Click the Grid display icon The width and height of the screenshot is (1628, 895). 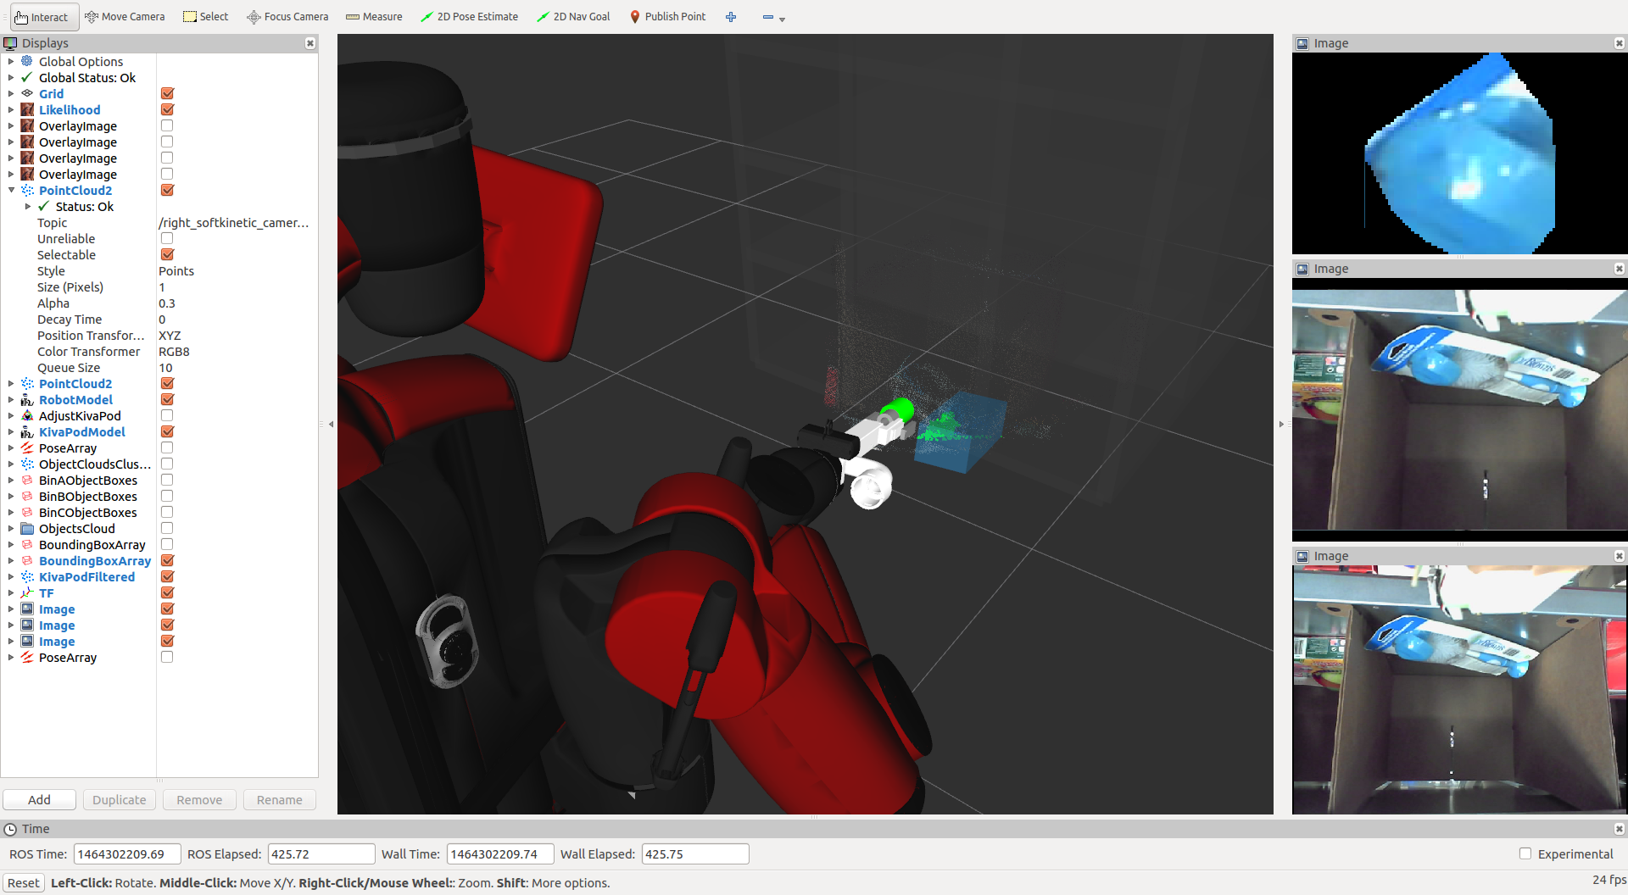coord(27,93)
